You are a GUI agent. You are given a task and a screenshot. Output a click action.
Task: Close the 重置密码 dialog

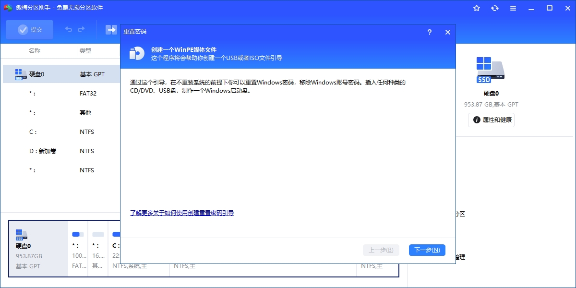coord(448,32)
